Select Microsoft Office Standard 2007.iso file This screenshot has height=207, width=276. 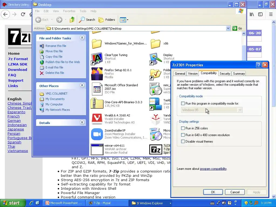[97, 89]
